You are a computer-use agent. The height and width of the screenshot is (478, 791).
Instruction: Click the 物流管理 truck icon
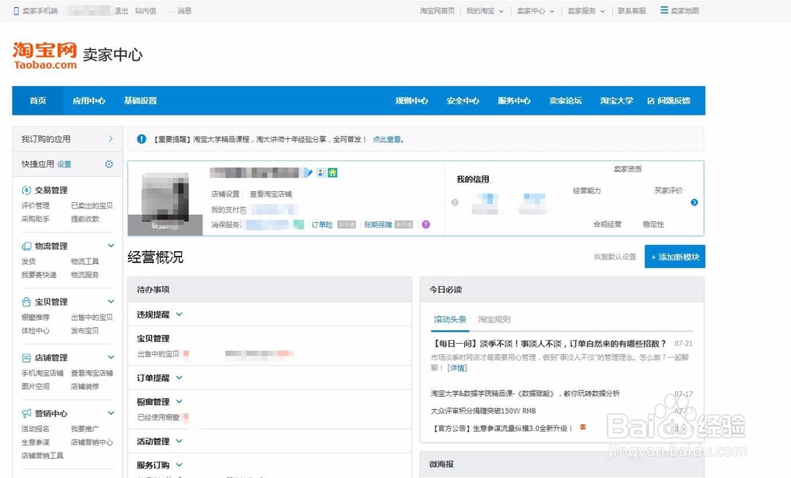point(26,246)
